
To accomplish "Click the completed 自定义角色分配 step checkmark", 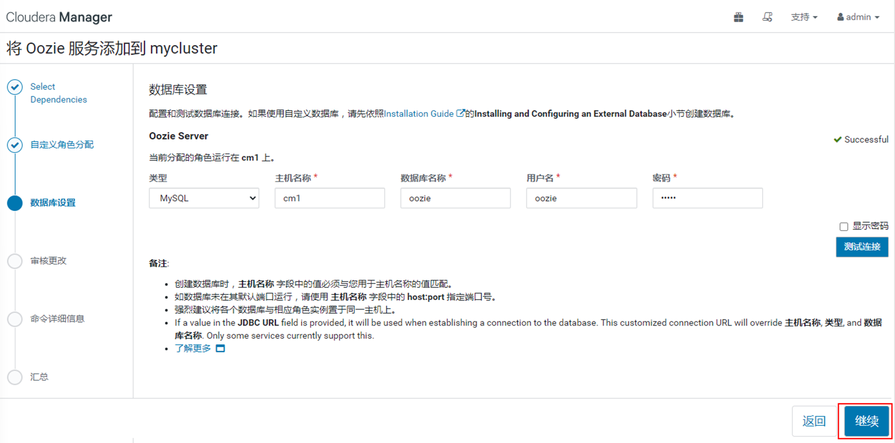I will 15,145.
